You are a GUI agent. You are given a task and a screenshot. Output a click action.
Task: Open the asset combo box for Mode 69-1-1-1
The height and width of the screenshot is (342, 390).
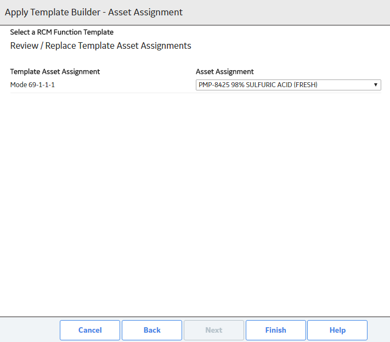click(289, 85)
